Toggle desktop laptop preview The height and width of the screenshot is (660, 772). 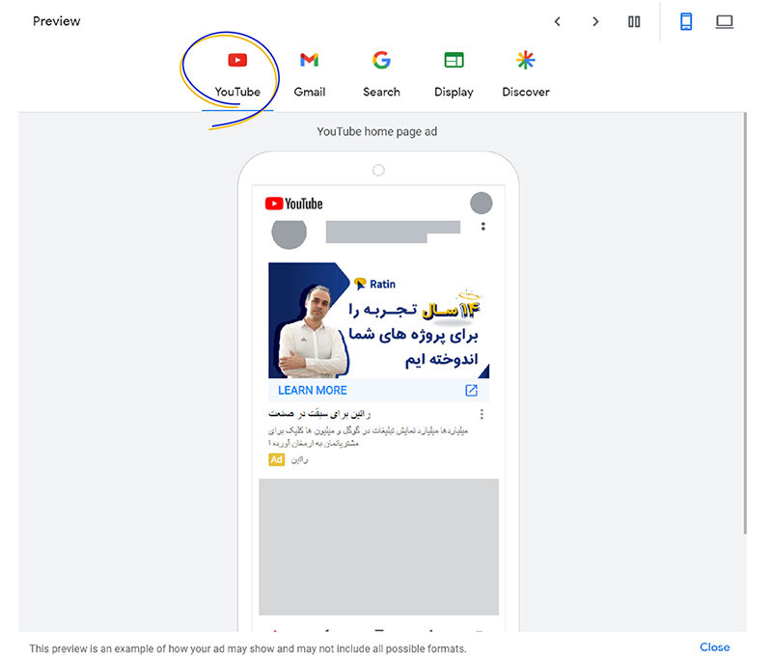725,21
